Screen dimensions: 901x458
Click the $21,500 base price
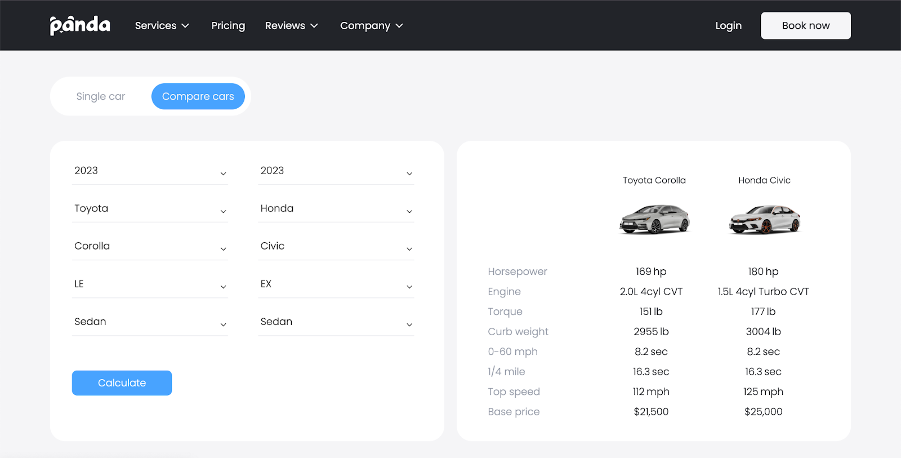651,412
